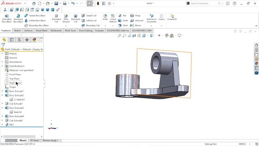This screenshot has height=146, width=259.
Task: Expand the Solid Bodies(1) item
Action: [x=2, y=66]
